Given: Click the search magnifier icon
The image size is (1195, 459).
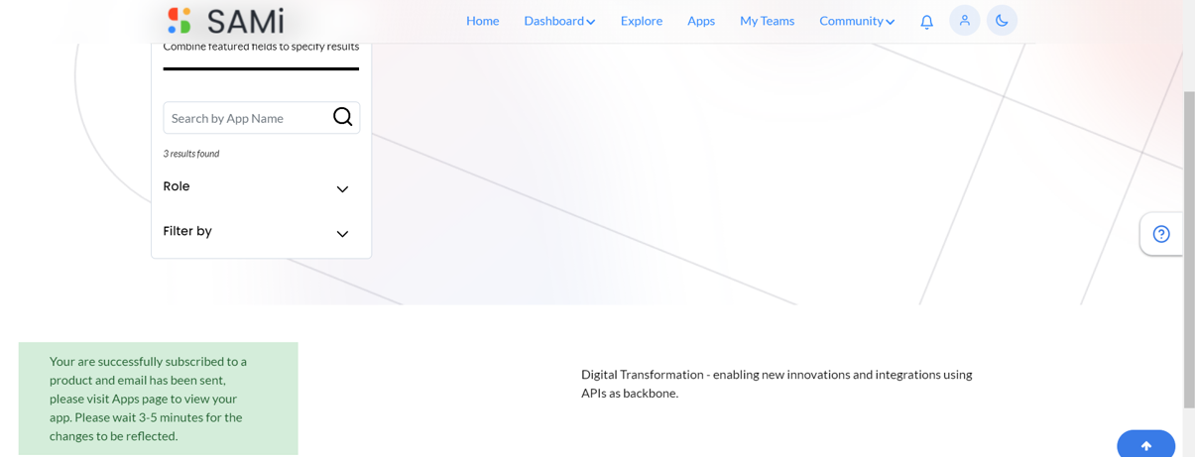Looking at the screenshot, I should coord(342,117).
